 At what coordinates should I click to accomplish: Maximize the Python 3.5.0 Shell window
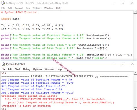point(123,64)
